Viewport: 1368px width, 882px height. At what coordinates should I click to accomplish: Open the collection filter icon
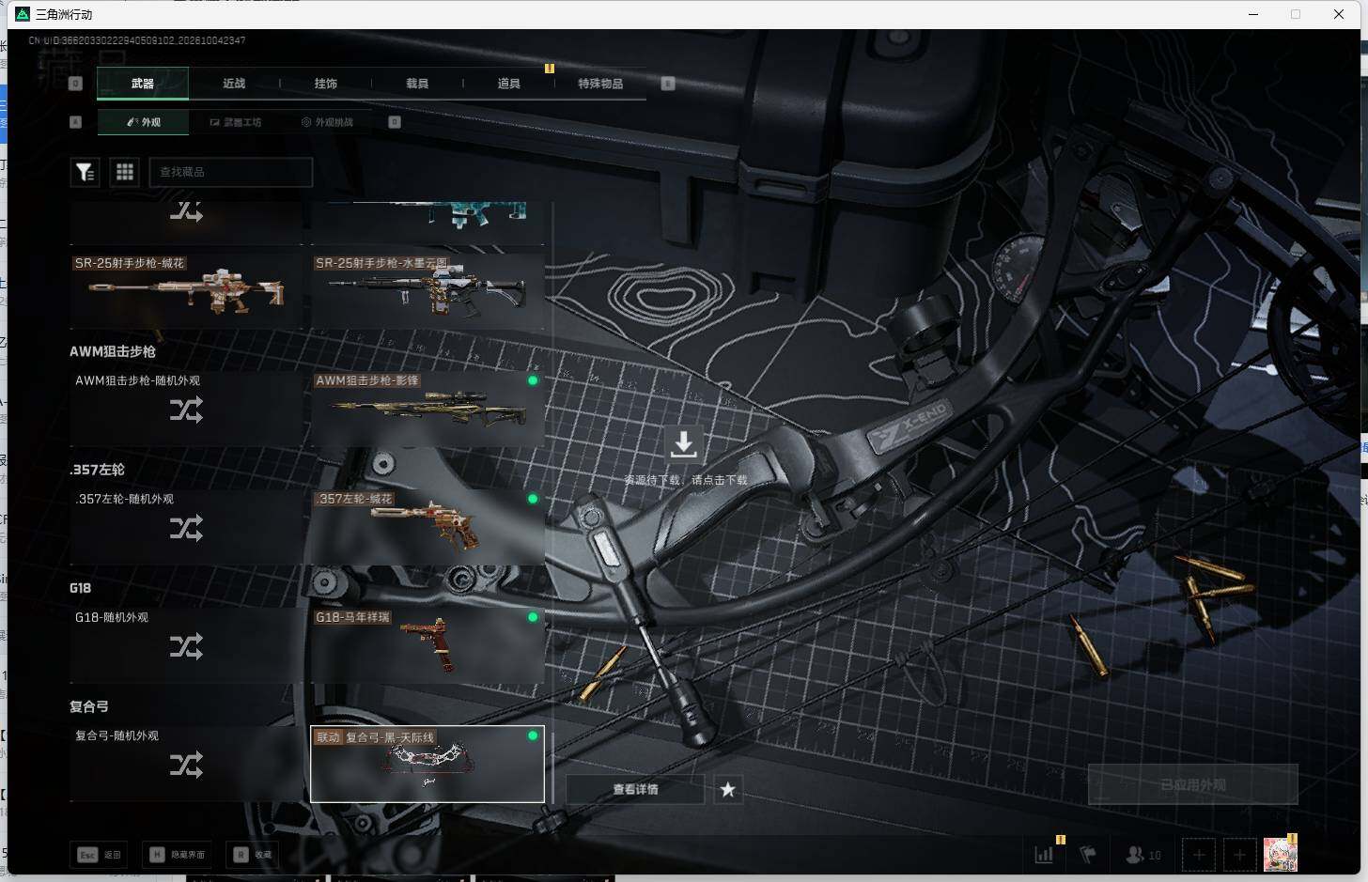(x=85, y=172)
